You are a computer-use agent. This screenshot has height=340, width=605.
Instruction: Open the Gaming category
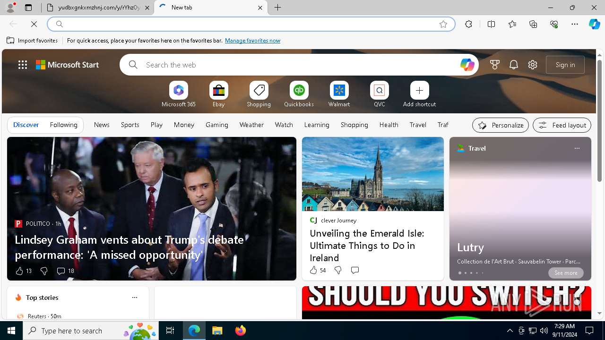(x=217, y=125)
